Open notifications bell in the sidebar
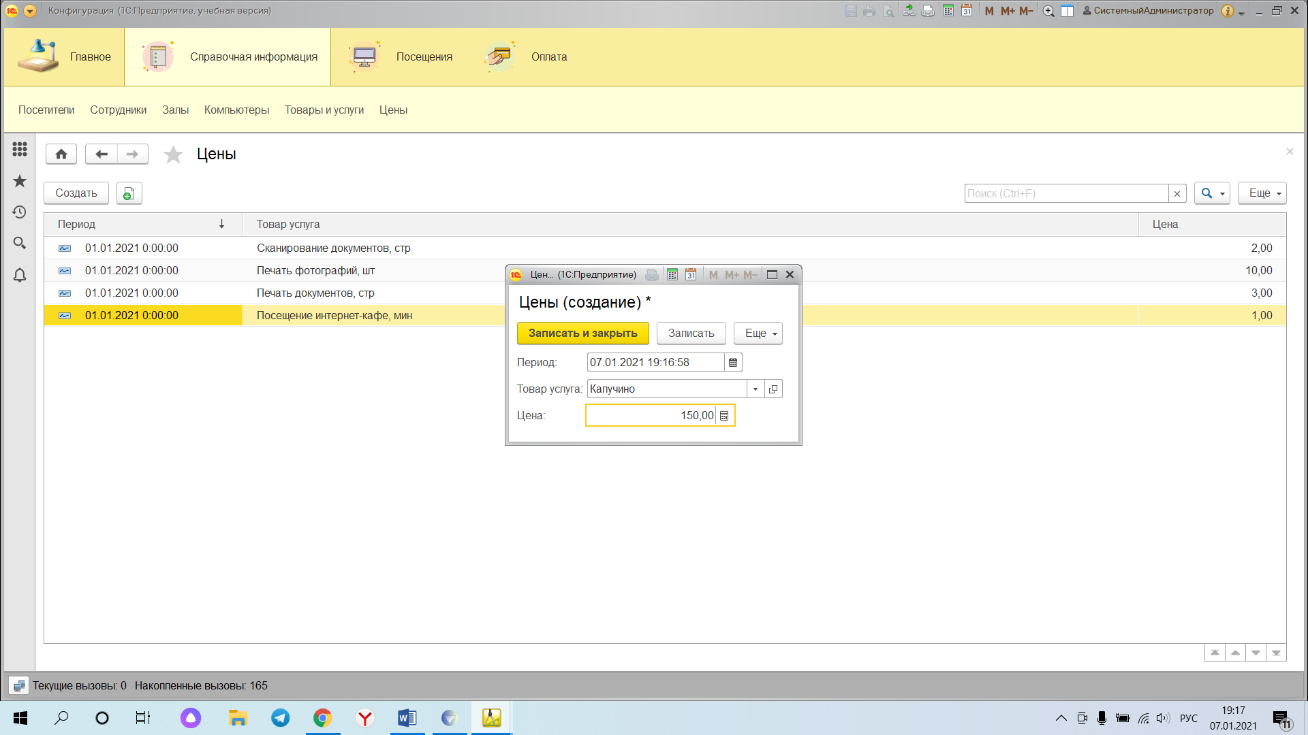Viewport: 1308px width, 735px height. pyautogui.click(x=20, y=275)
